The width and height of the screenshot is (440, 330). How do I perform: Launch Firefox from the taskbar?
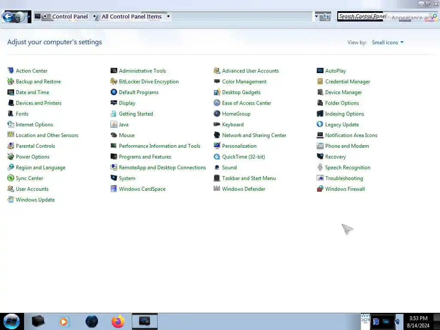point(118,321)
